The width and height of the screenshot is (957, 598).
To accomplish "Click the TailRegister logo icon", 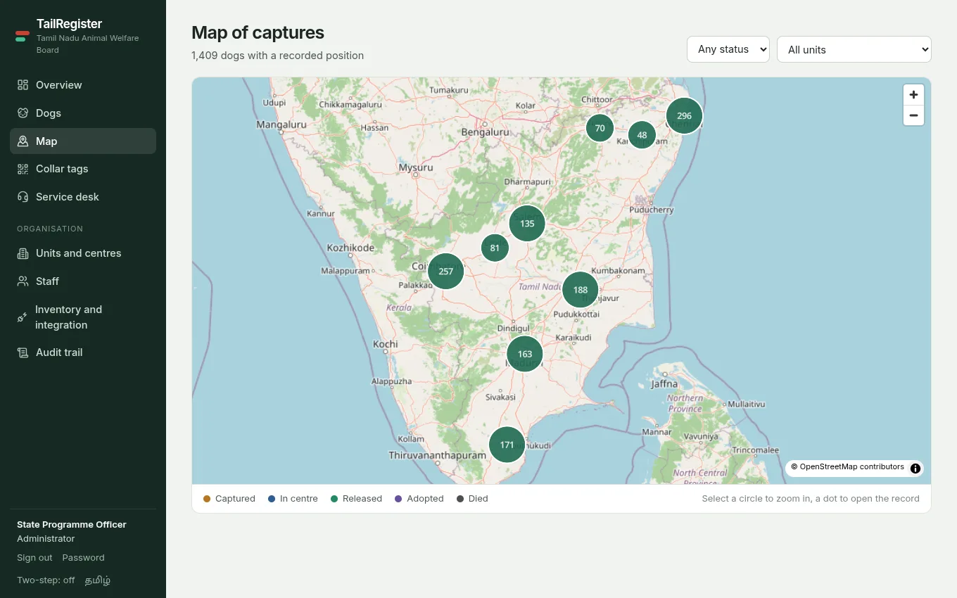I will [23, 36].
